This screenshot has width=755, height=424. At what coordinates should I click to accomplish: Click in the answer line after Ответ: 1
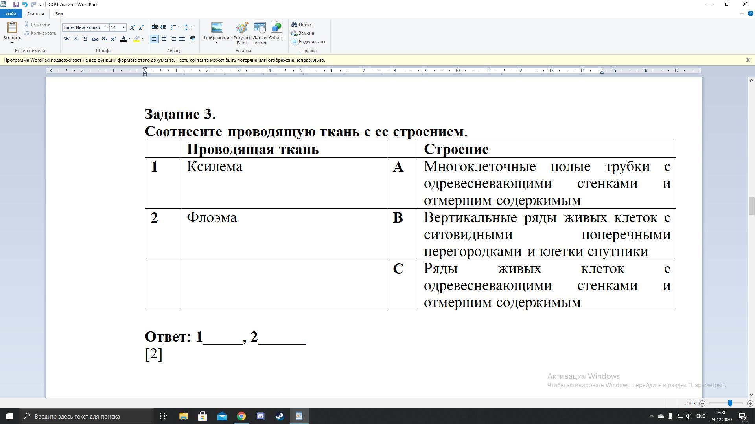[223, 338]
